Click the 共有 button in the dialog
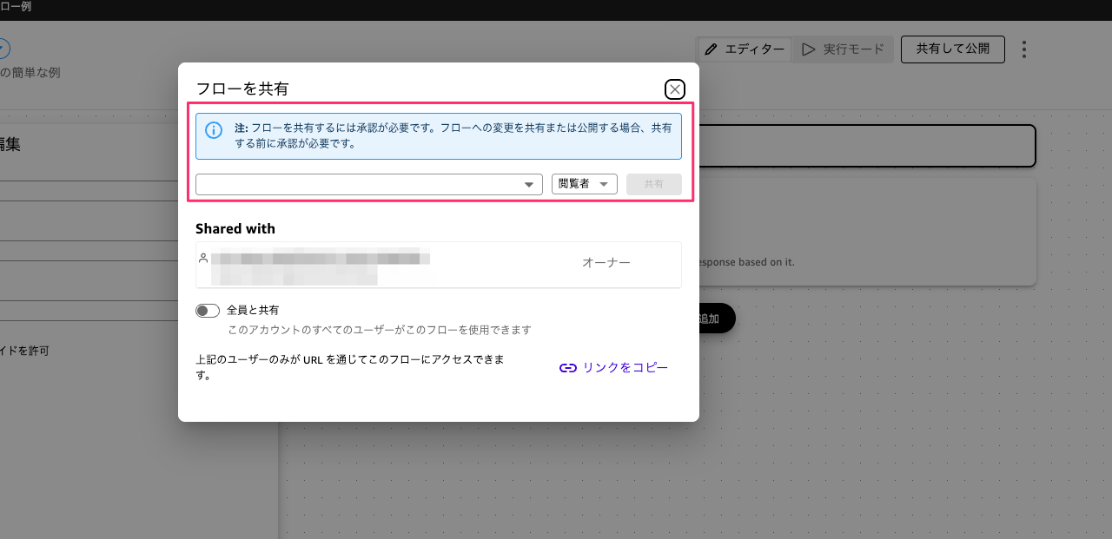The height and width of the screenshot is (539, 1112). (653, 183)
